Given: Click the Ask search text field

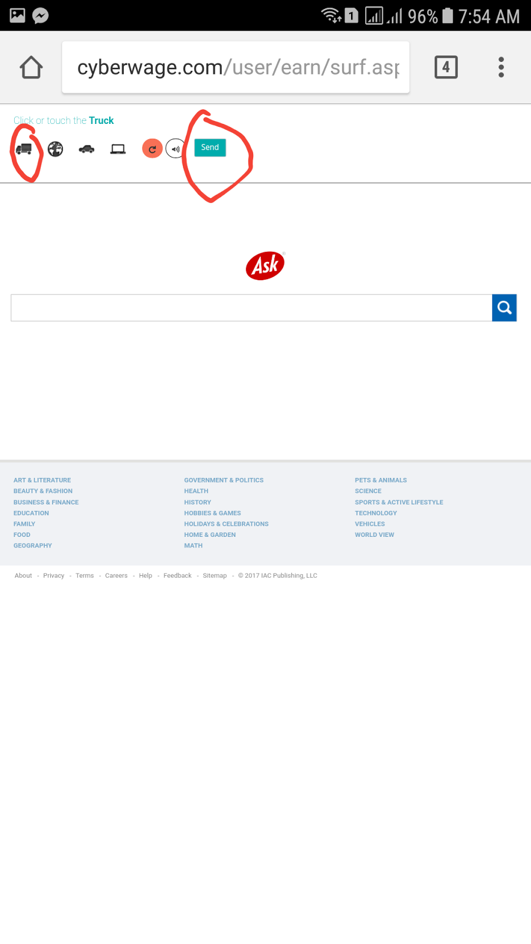Looking at the screenshot, I should coord(251,307).
